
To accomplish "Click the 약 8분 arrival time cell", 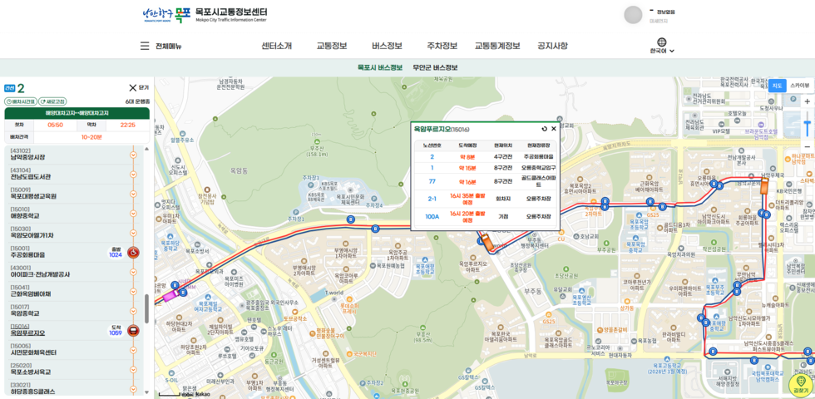I will pyautogui.click(x=467, y=156).
